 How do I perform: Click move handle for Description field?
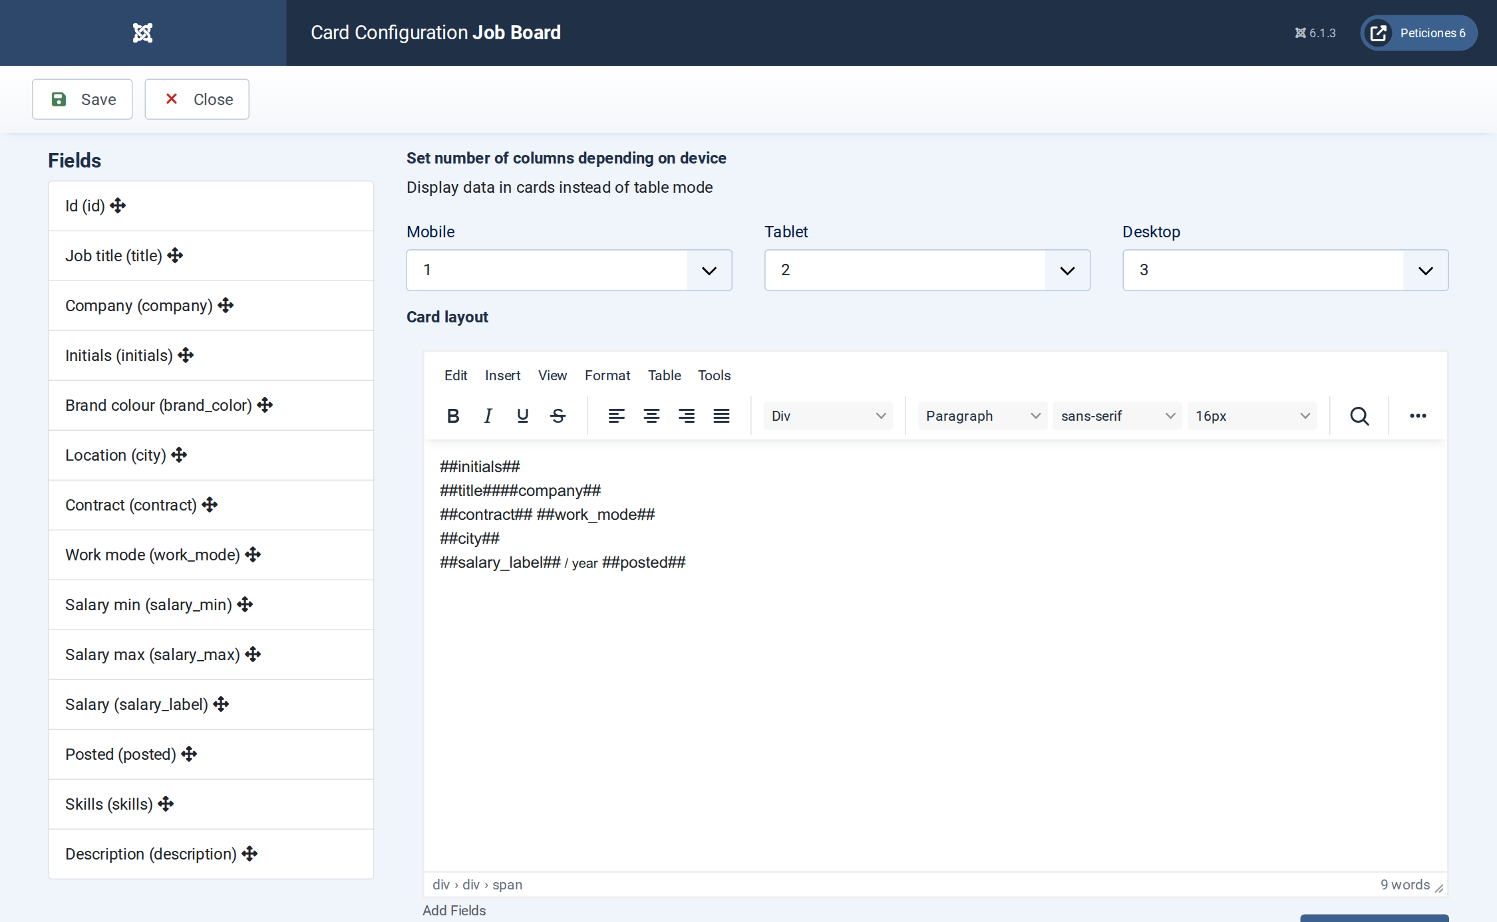(x=249, y=854)
